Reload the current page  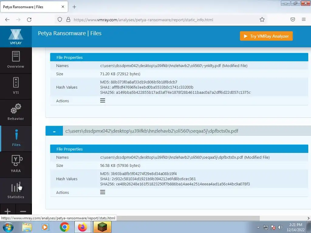(29, 20)
